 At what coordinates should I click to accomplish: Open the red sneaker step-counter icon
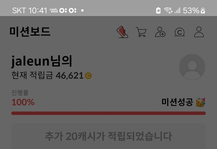[x=122, y=32]
